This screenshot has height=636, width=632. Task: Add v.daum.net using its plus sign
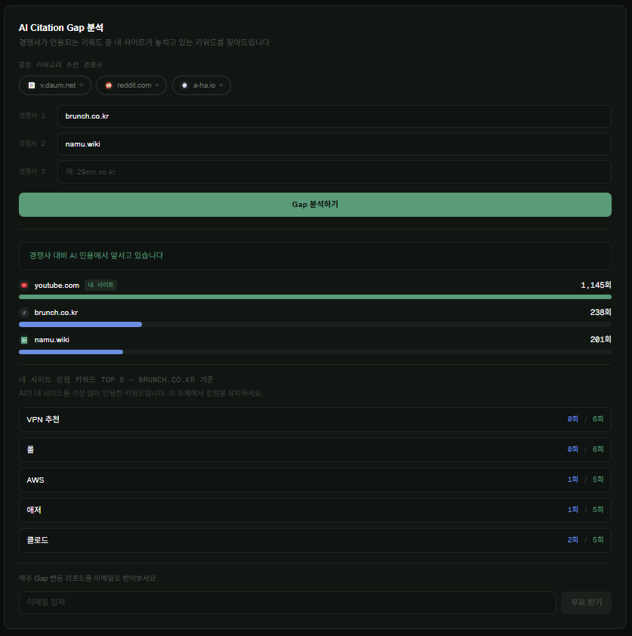pyautogui.click(x=82, y=85)
